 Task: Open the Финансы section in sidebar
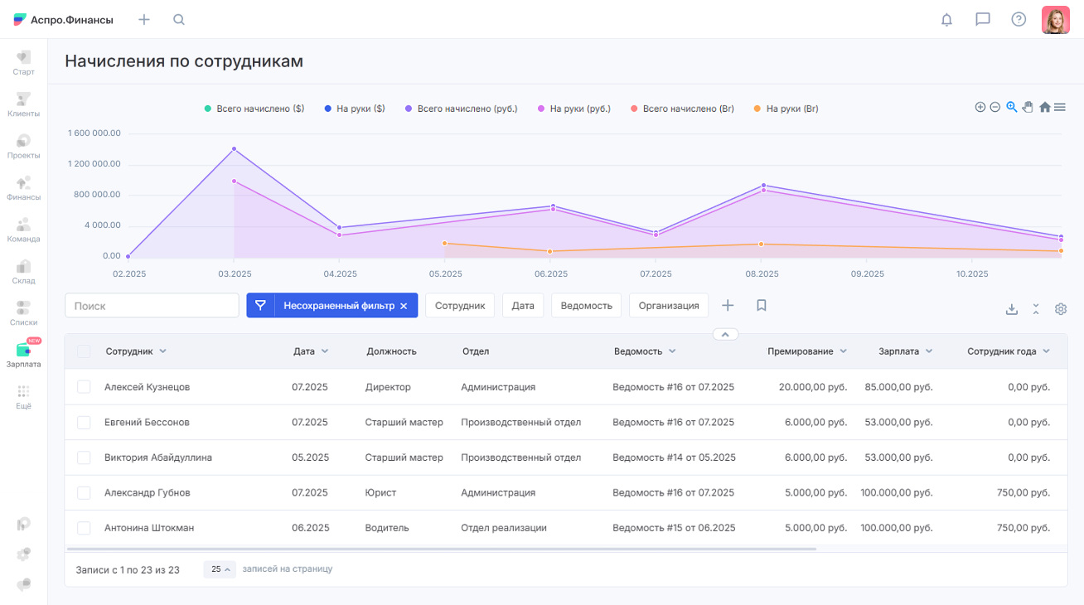(x=23, y=188)
